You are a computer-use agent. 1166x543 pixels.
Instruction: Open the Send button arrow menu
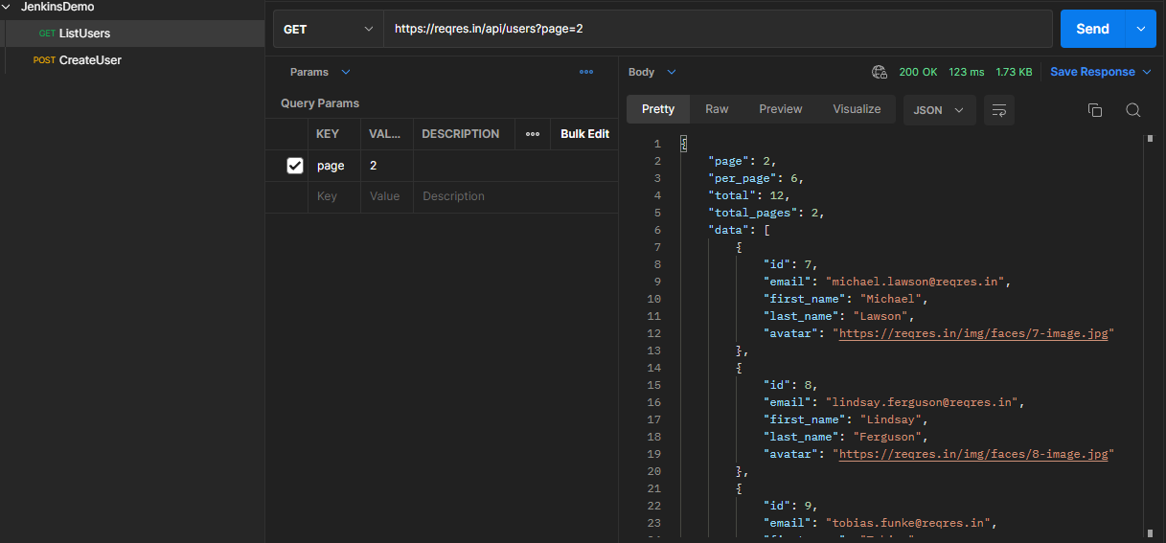(1140, 29)
